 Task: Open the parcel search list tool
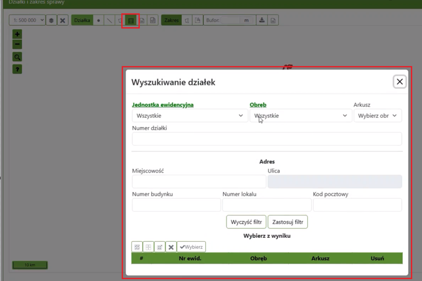click(131, 20)
